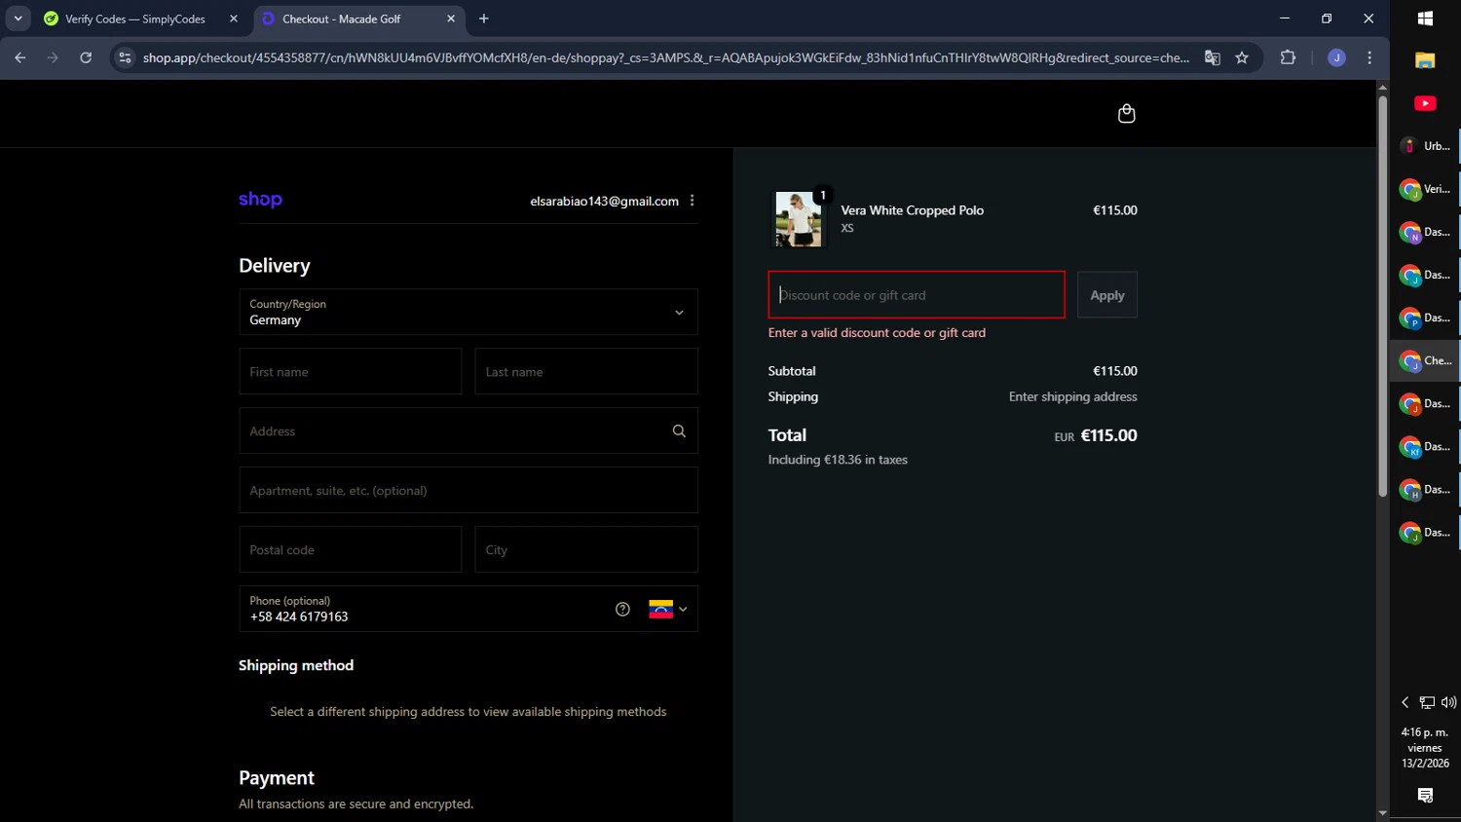The height and width of the screenshot is (822, 1461).
Task: Open the Windows Start menu
Action: (1425, 19)
